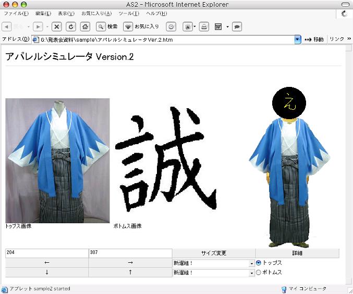Click the Print icon in toolbar
Screen dimensions: 353x294
tap(204, 27)
